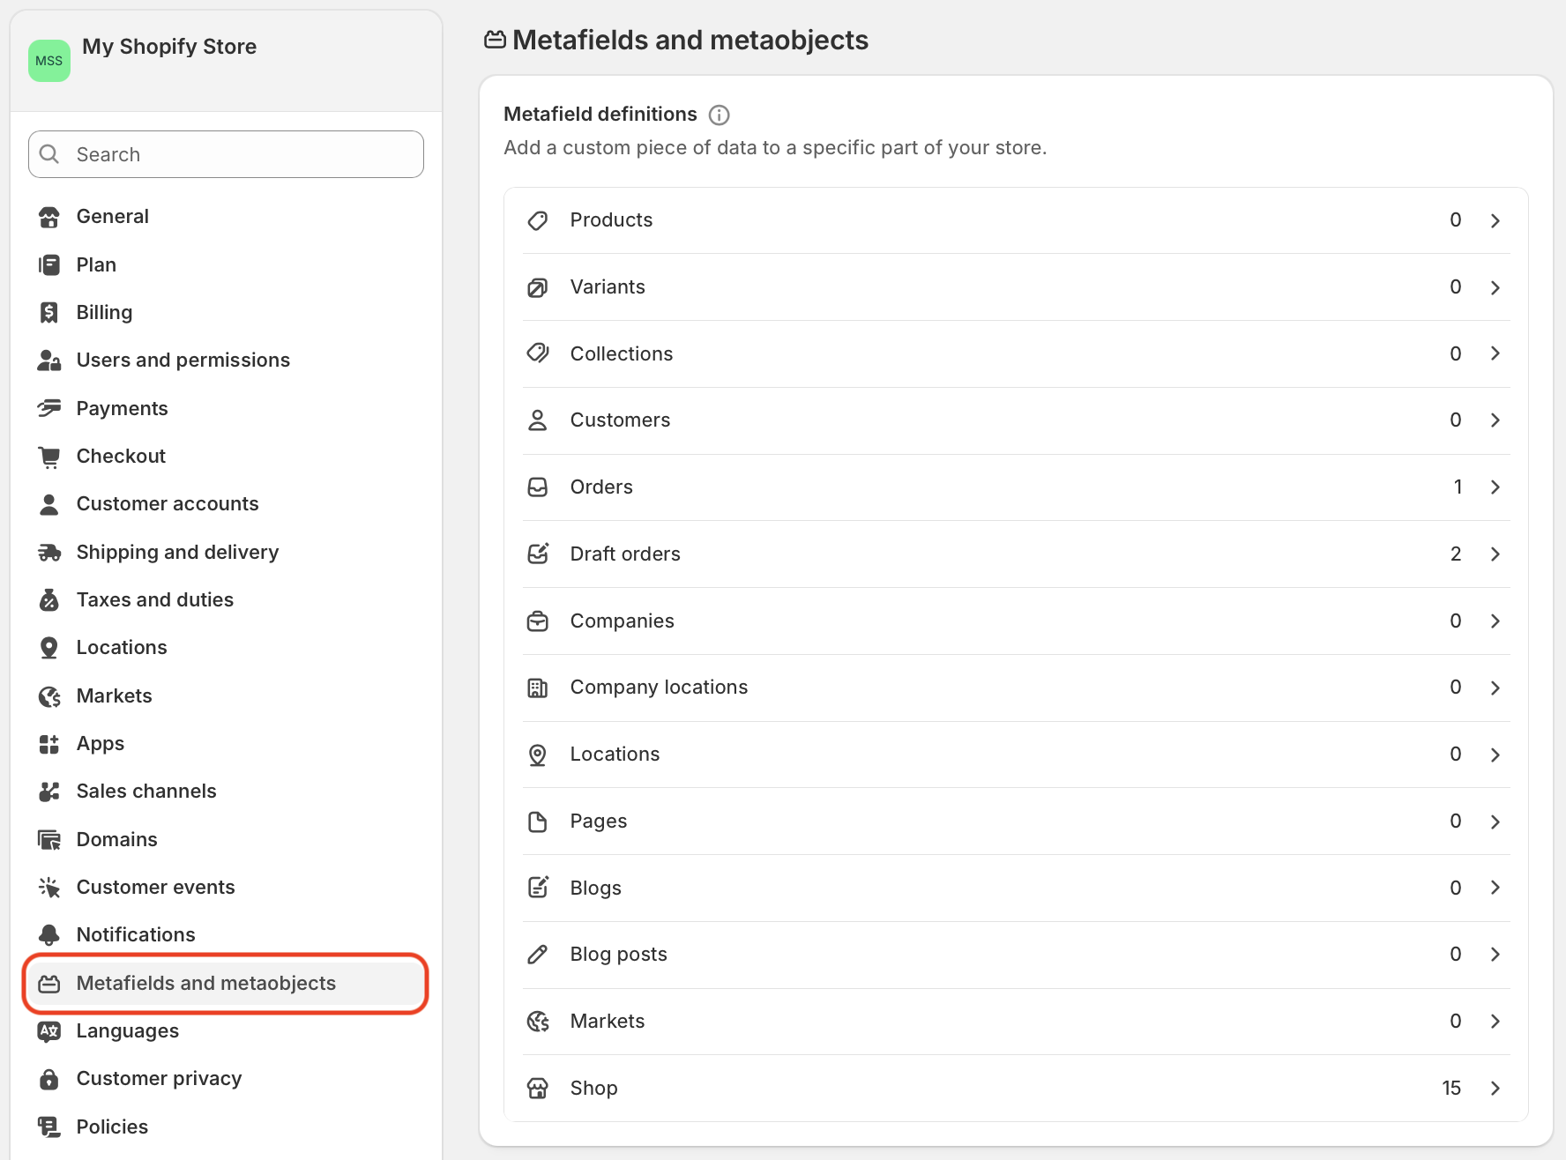Click the Shipping and delivery truck icon
The width and height of the screenshot is (1566, 1160).
[x=49, y=553]
